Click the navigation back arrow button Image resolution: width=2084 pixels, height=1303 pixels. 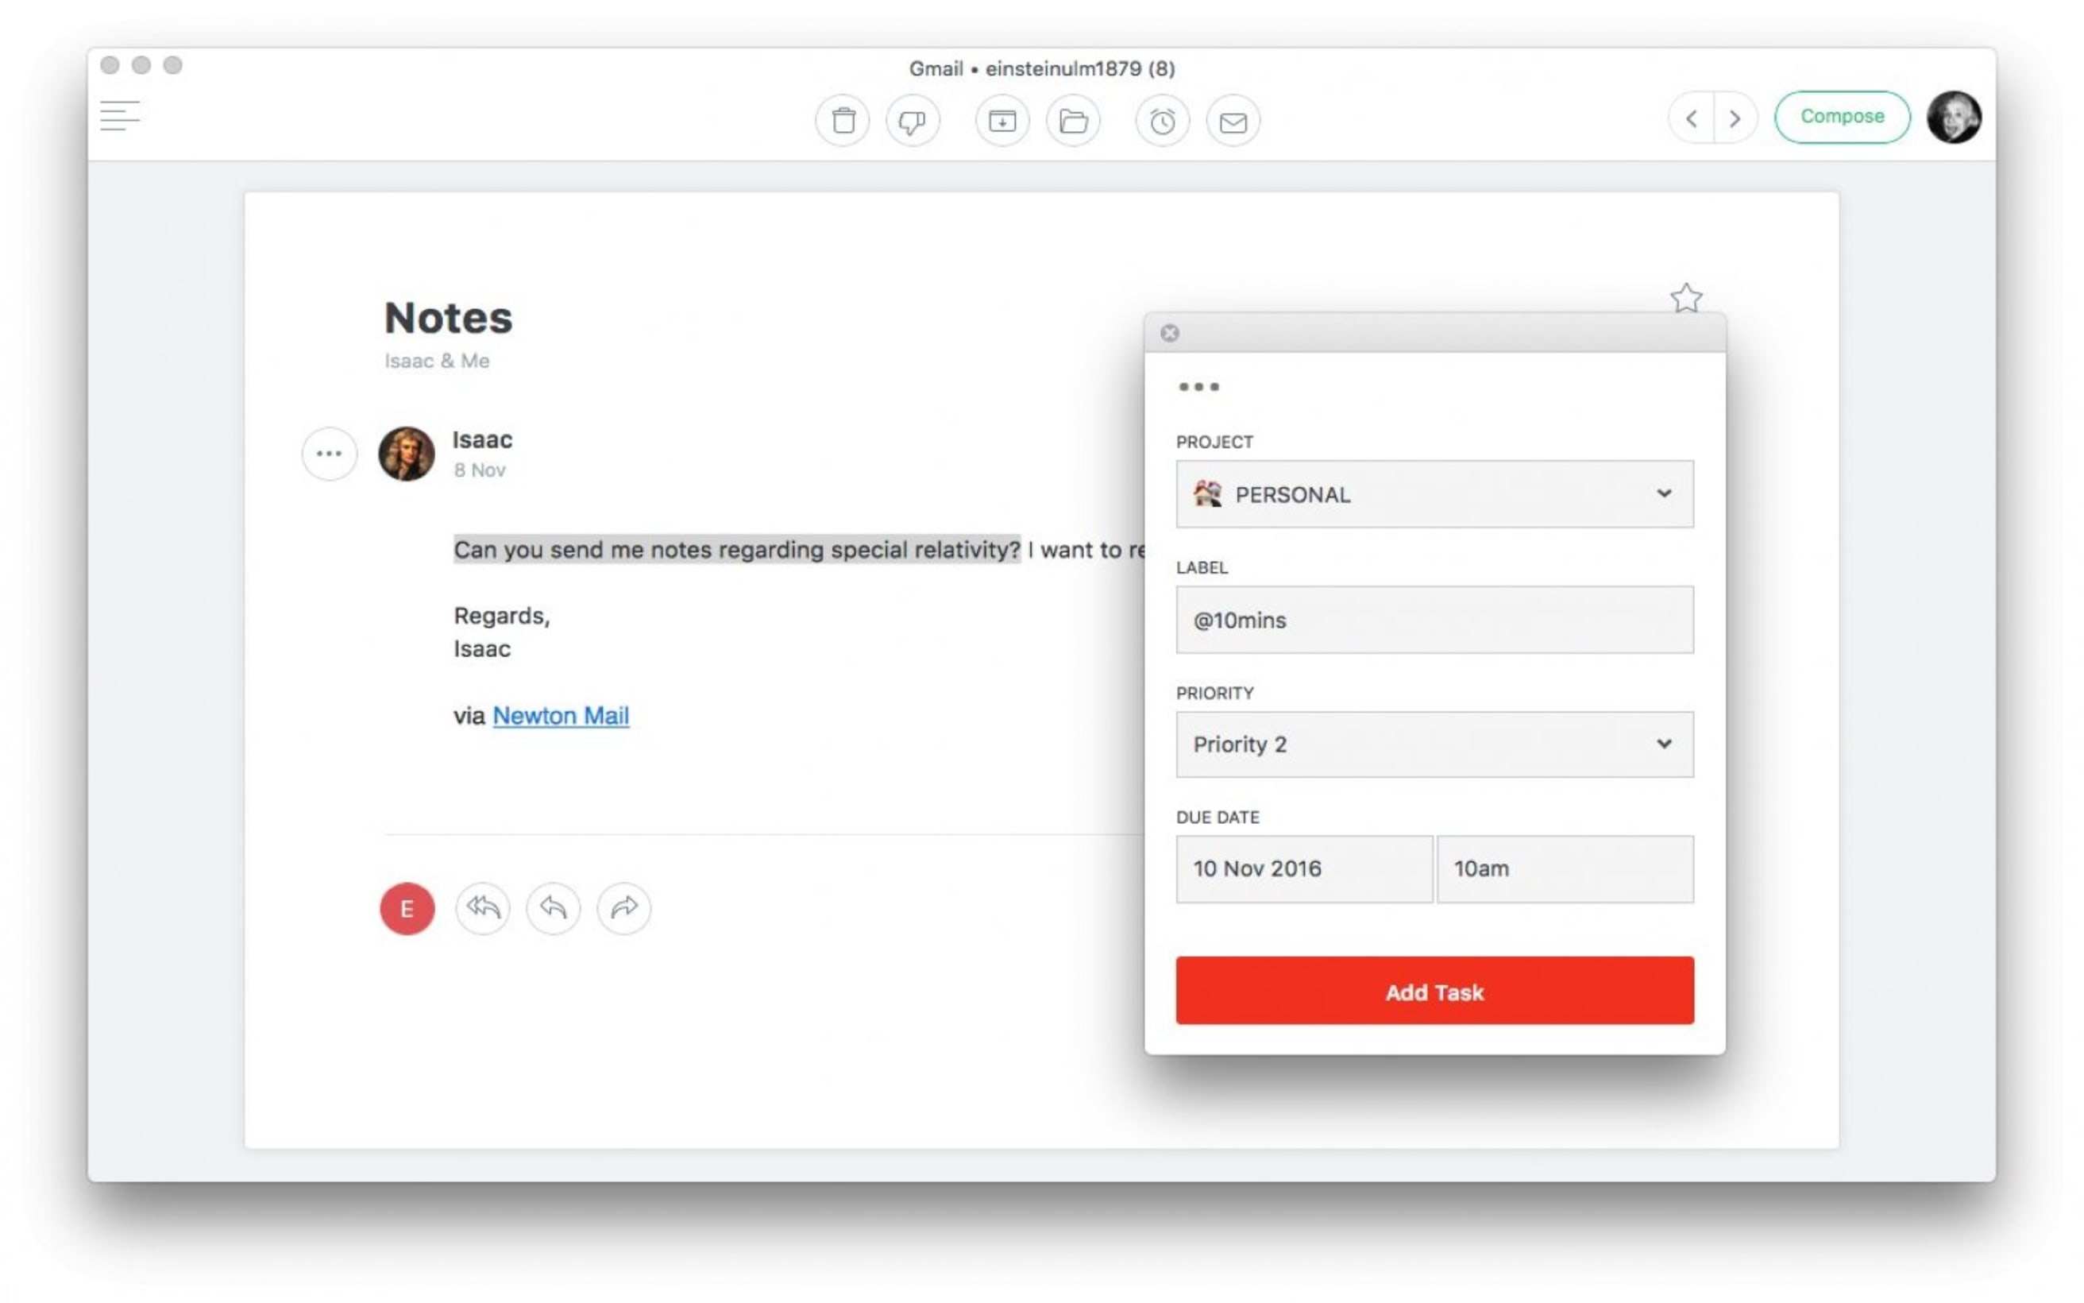click(x=1691, y=117)
